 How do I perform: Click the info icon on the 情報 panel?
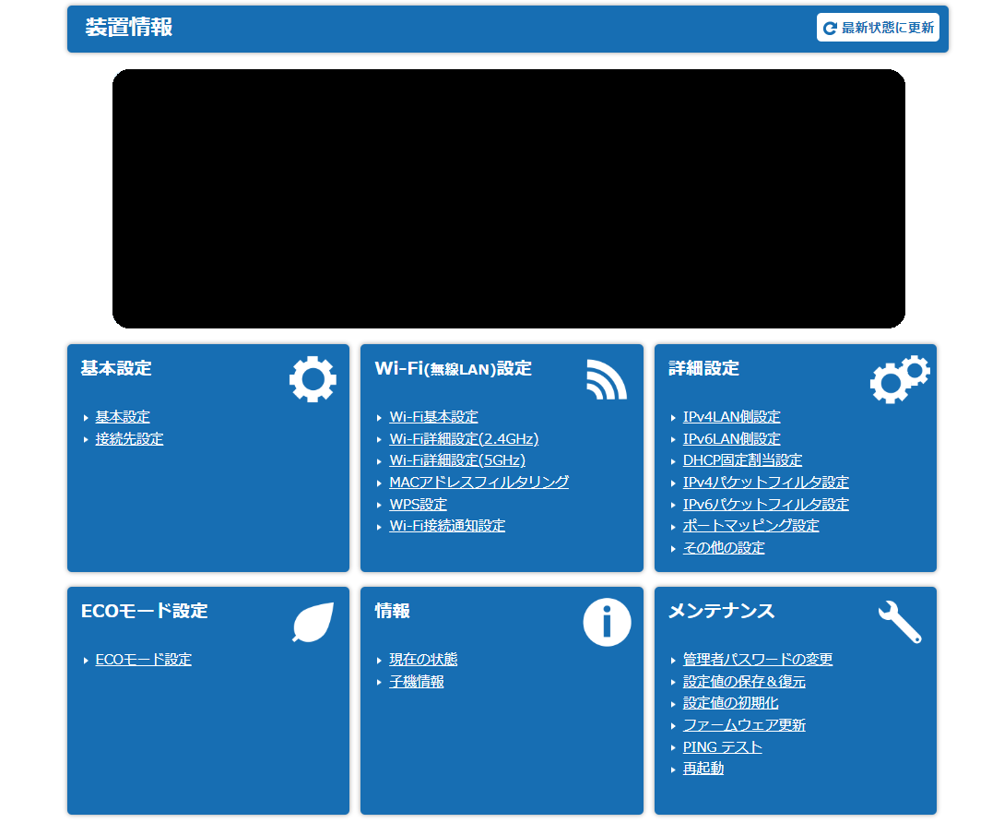(606, 621)
